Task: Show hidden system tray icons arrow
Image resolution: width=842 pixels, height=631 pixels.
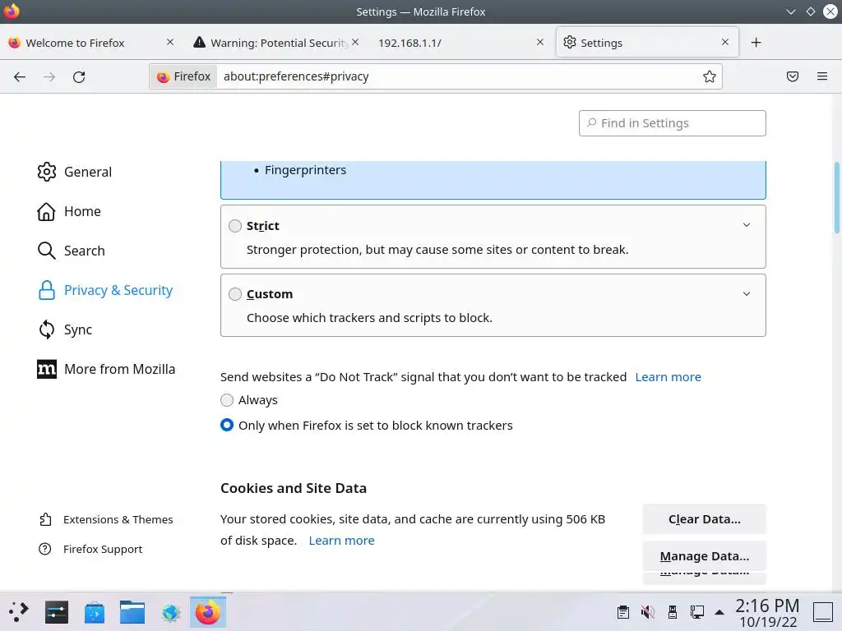Action: (x=719, y=612)
